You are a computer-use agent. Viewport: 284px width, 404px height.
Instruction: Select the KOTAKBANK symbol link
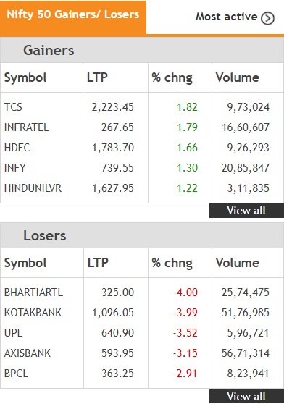pos(33,313)
